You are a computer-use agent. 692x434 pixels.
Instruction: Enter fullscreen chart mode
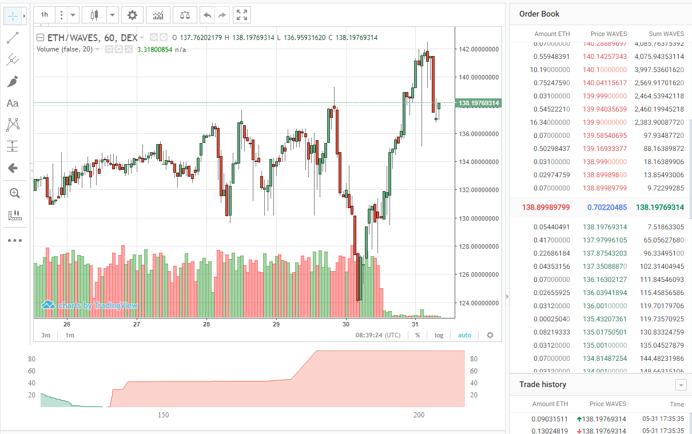coord(242,15)
